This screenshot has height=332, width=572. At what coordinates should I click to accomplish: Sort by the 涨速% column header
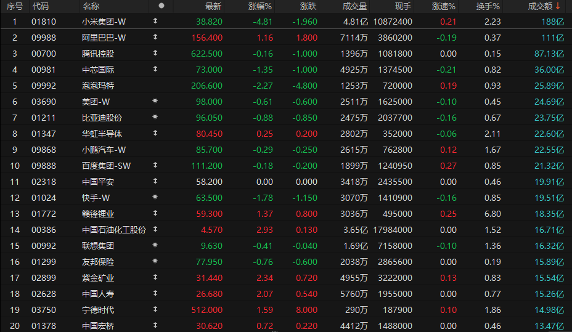pyautogui.click(x=444, y=6)
